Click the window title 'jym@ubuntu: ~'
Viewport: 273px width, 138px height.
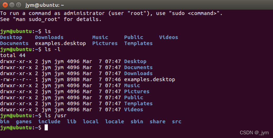click(x=45, y=5)
